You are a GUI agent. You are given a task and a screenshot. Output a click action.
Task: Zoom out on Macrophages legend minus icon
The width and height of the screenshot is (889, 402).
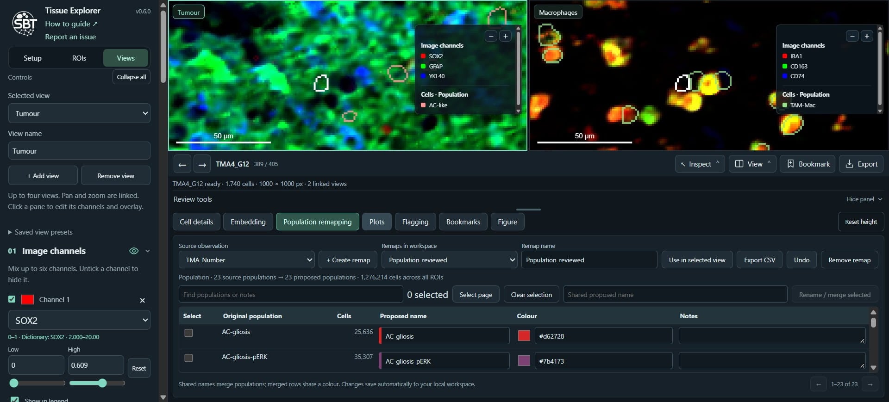pyautogui.click(x=852, y=36)
